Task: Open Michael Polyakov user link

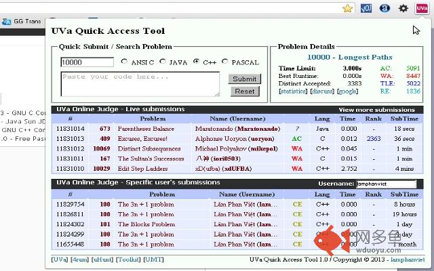Action: 237,149
